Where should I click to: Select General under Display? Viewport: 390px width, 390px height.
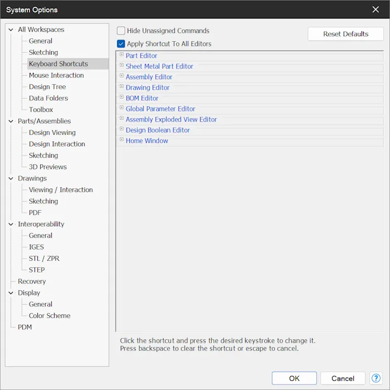pos(41,304)
